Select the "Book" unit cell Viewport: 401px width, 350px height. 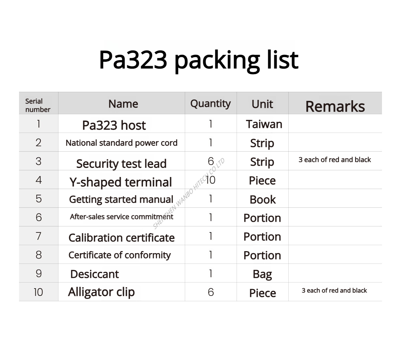[x=263, y=200]
